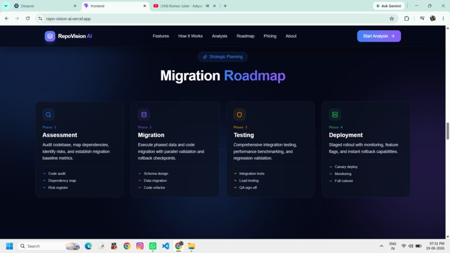Open WhatsApp from the taskbar

pyautogui.click(x=152, y=246)
